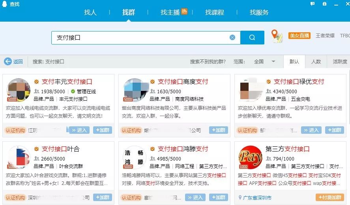Click the 美女直播 hot tag
Image resolution: width=350 pixels, height=205 pixels.
(299, 36)
